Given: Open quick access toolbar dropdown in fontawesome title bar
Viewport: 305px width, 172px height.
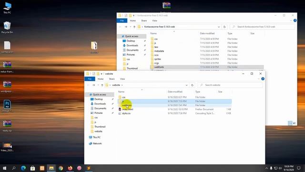Looking at the screenshot, I should (x=133, y=15).
